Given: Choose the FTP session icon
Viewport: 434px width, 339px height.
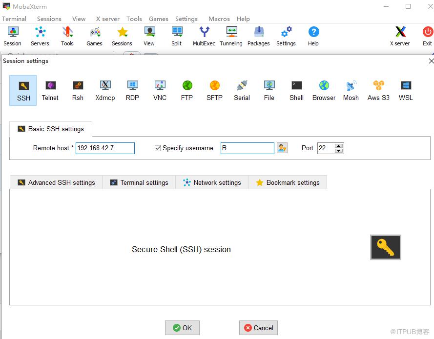Looking at the screenshot, I should (187, 90).
